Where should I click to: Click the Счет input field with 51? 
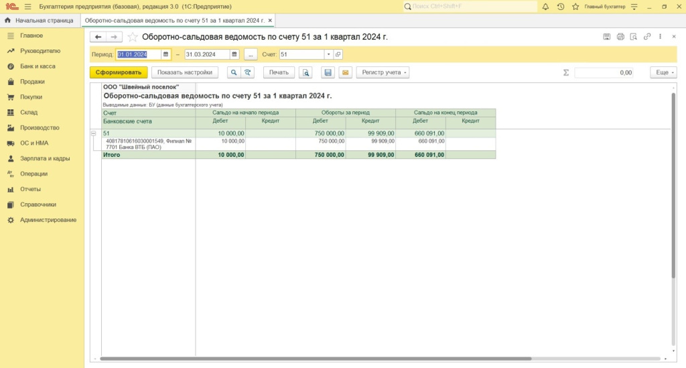point(302,54)
